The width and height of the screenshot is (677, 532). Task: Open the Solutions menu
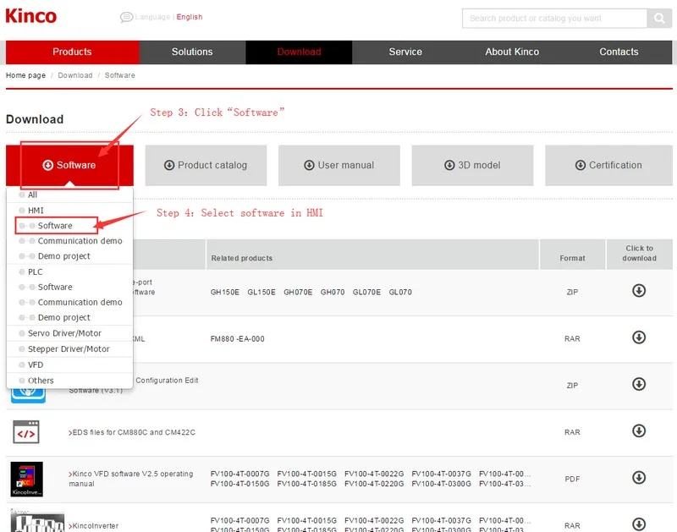click(192, 52)
